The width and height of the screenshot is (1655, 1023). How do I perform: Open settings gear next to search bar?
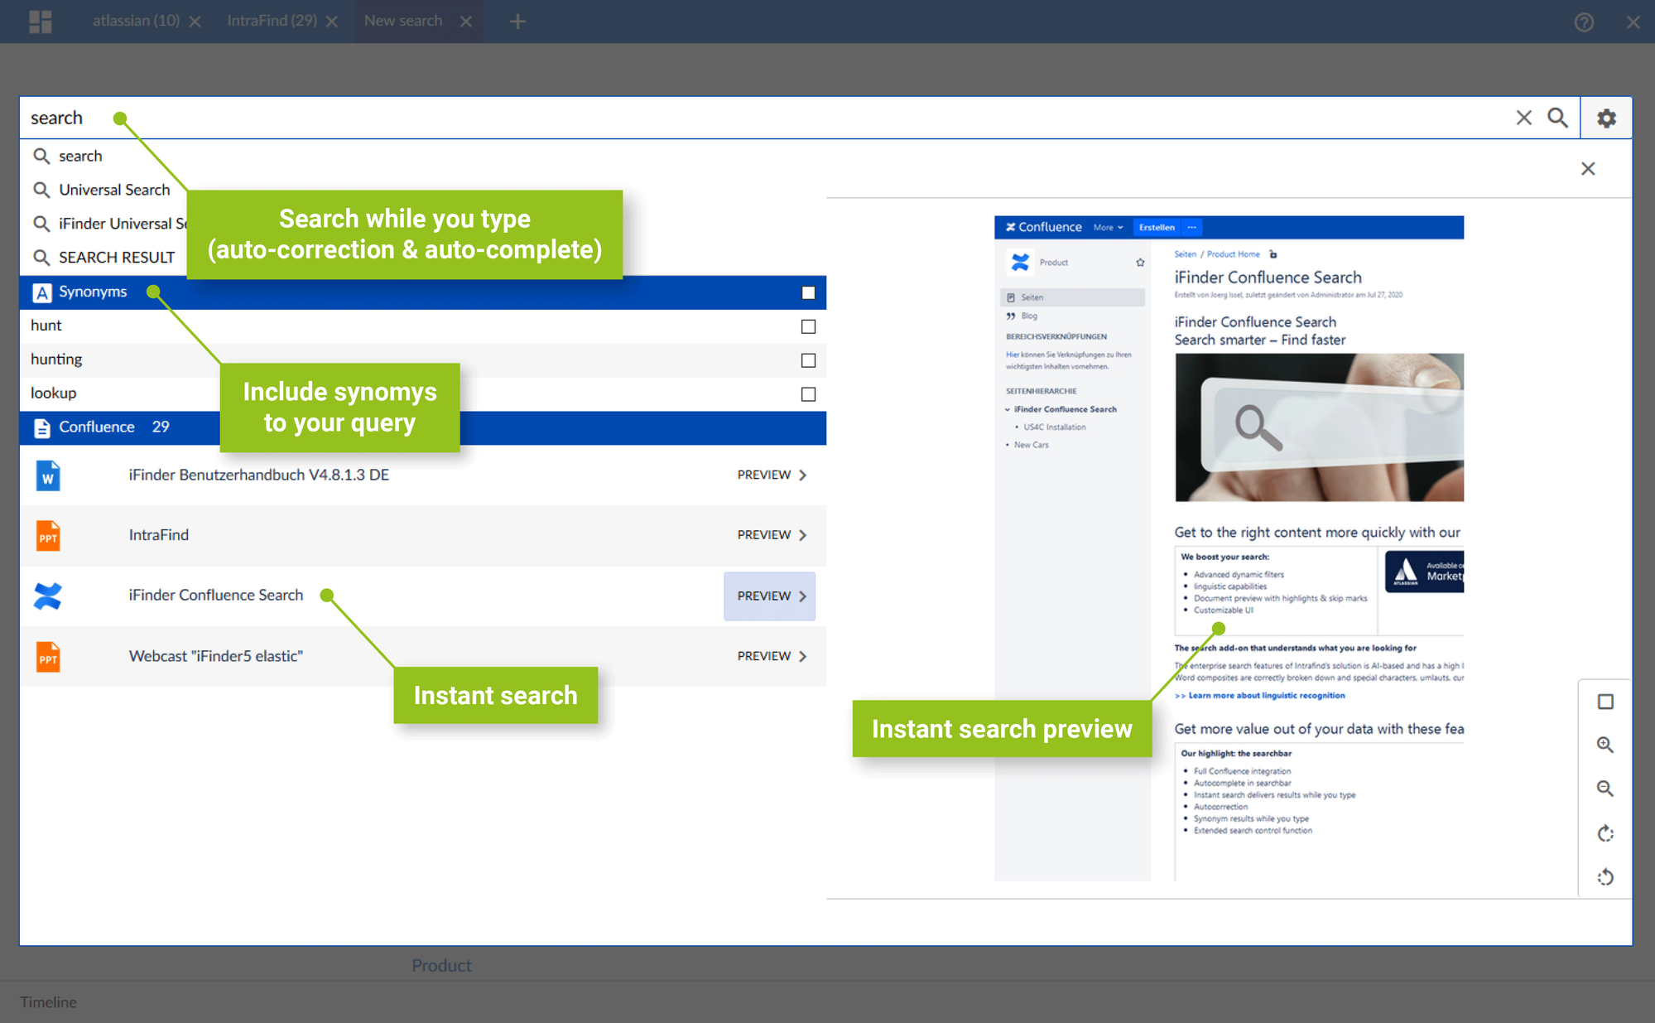1606,118
